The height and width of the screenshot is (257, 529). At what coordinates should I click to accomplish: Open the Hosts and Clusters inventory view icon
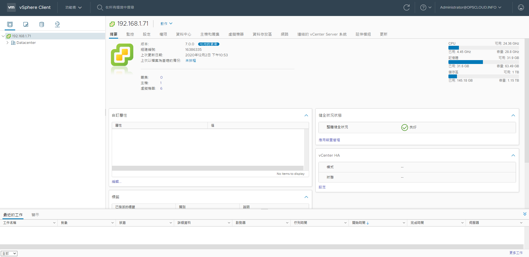pos(10,24)
